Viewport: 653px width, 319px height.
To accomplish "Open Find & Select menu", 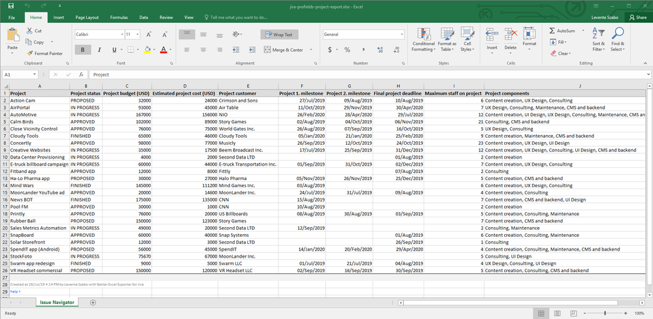I will [x=618, y=40].
